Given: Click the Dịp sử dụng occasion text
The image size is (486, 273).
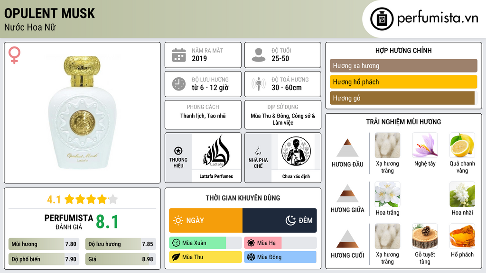Looking at the screenshot, I should tap(283, 119).
